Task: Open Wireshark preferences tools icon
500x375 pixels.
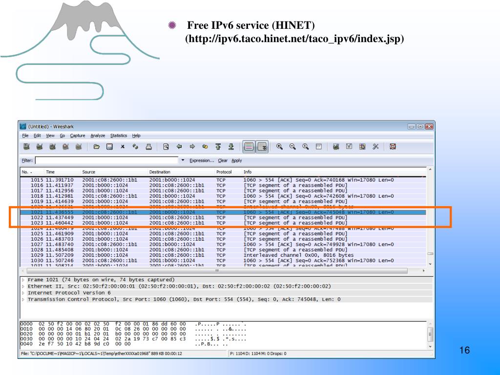Action: [375, 146]
